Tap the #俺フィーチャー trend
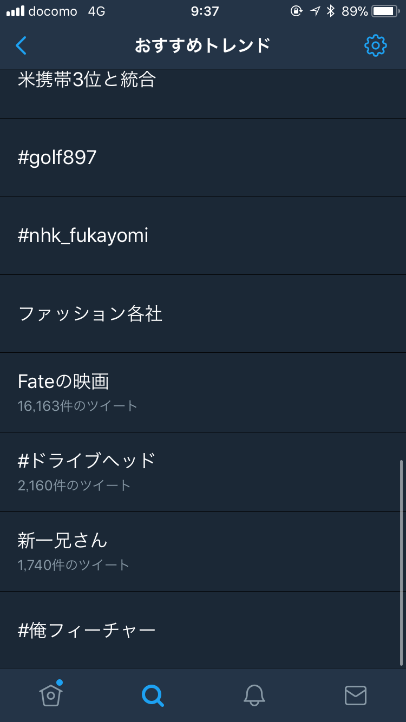Image resolution: width=406 pixels, height=722 pixels. 87,630
